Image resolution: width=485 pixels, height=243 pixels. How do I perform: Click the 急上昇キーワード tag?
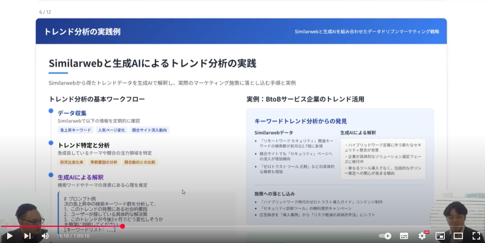[76, 130]
